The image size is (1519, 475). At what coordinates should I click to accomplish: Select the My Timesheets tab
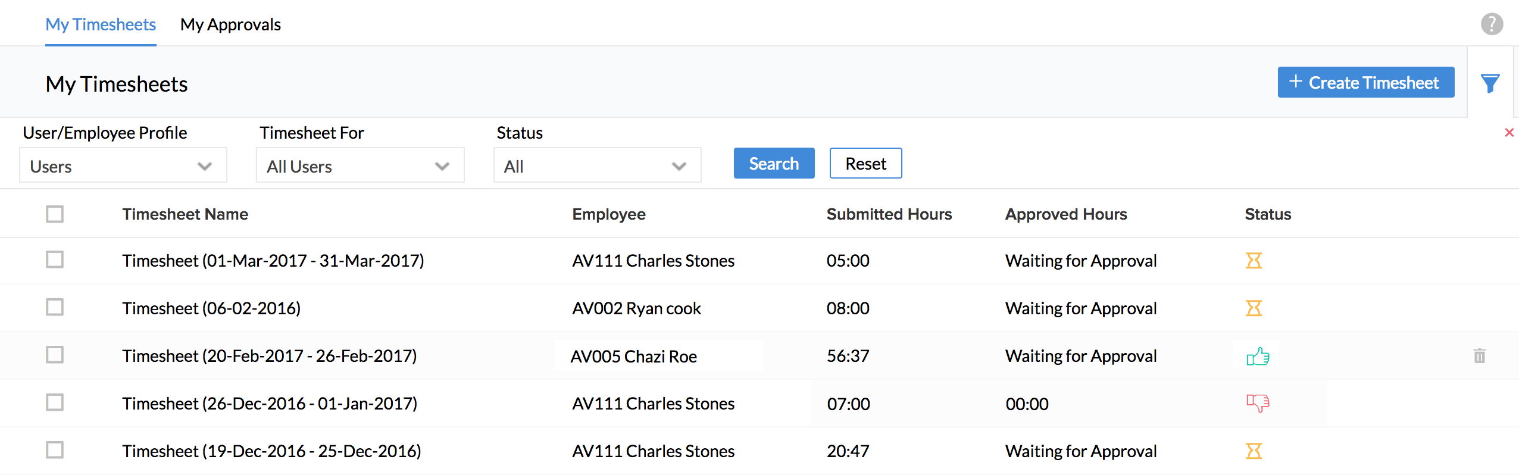(101, 24)
